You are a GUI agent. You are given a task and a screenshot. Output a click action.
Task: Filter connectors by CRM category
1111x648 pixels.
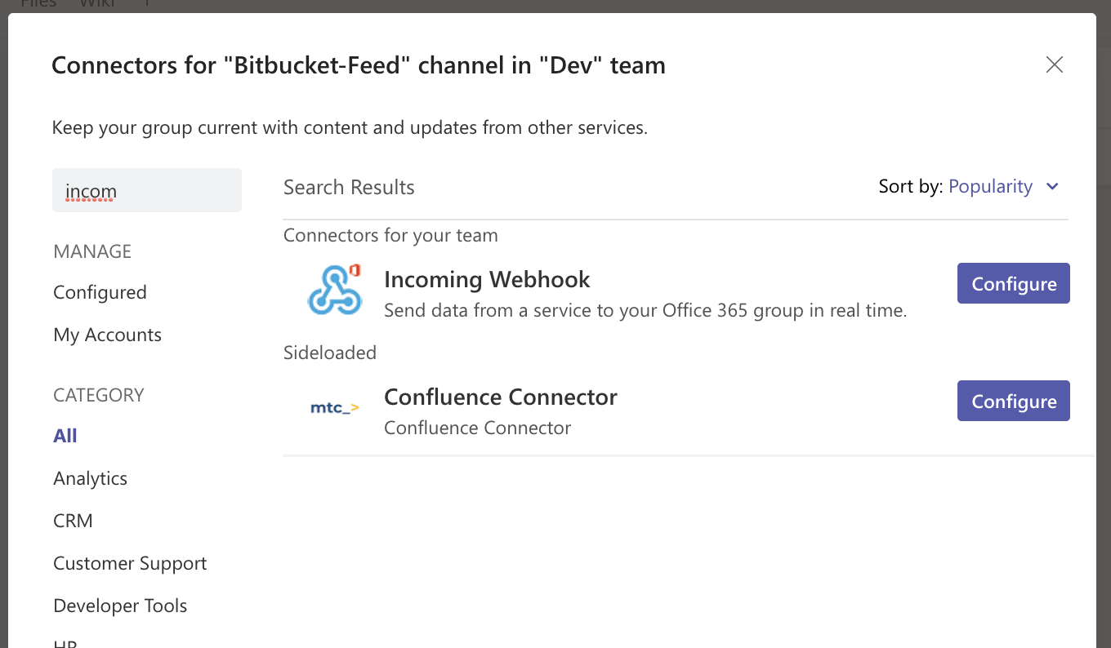point(73,520)
